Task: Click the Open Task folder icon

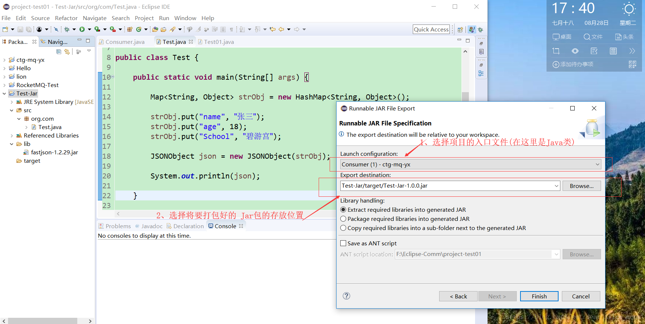Action: [x=163, y=29]
